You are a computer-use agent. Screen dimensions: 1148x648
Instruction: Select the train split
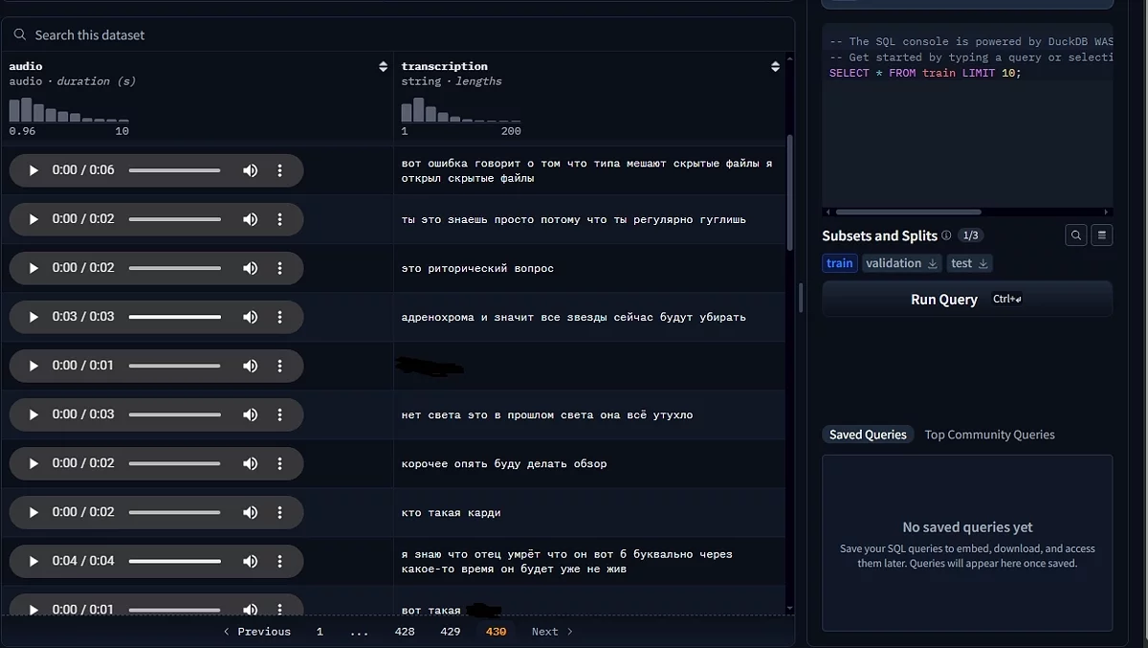[839, 263]
